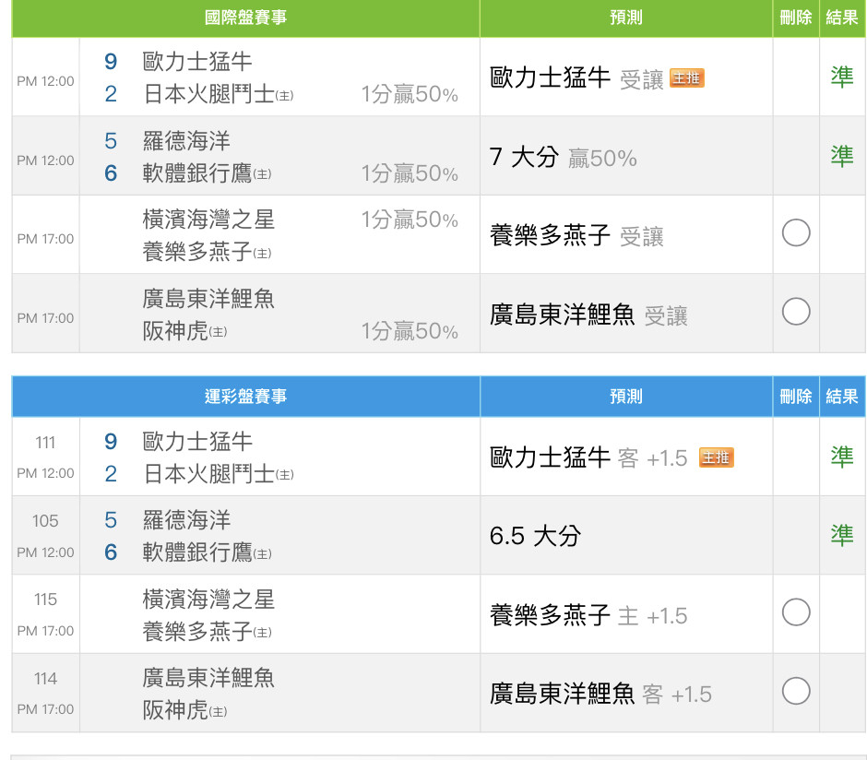This screenshot has width=867, height=760.
Task: Click 準 result for 歐力士猛牛 受讓 row
Action: coord(842,77)
